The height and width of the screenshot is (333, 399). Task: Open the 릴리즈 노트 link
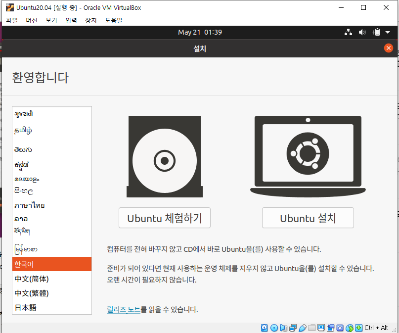tap(124, 310)
